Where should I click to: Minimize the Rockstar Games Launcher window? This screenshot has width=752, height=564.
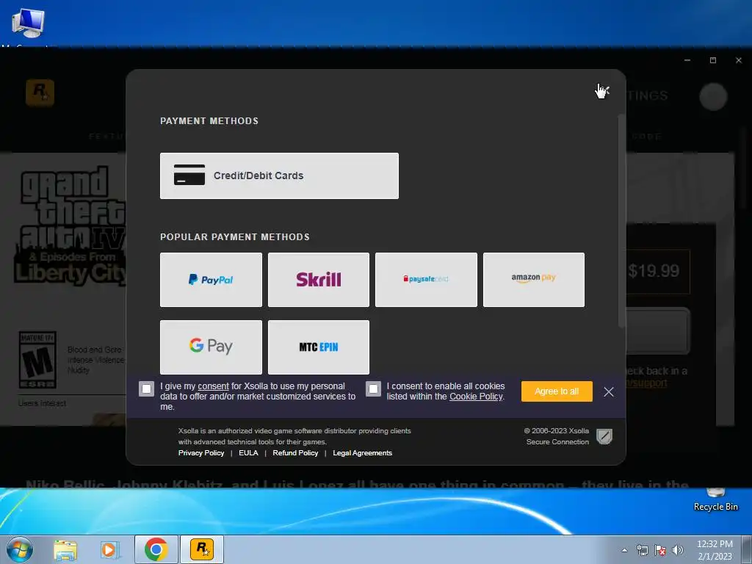[687, 60]
